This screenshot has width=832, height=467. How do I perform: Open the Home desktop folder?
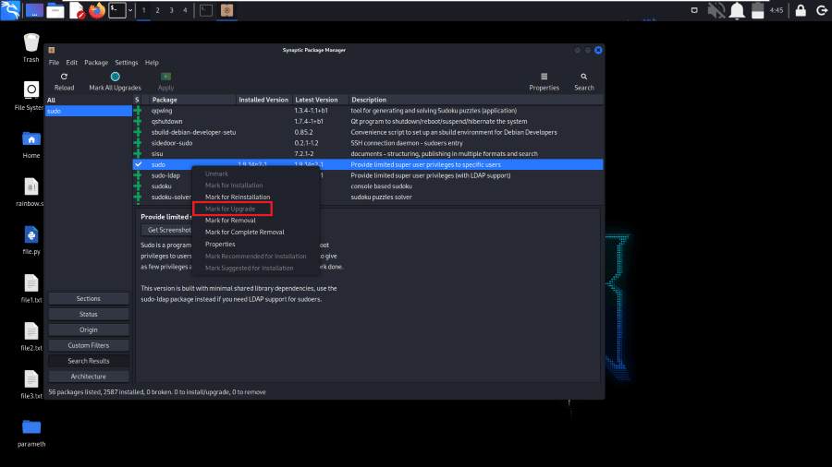point(31,145)
